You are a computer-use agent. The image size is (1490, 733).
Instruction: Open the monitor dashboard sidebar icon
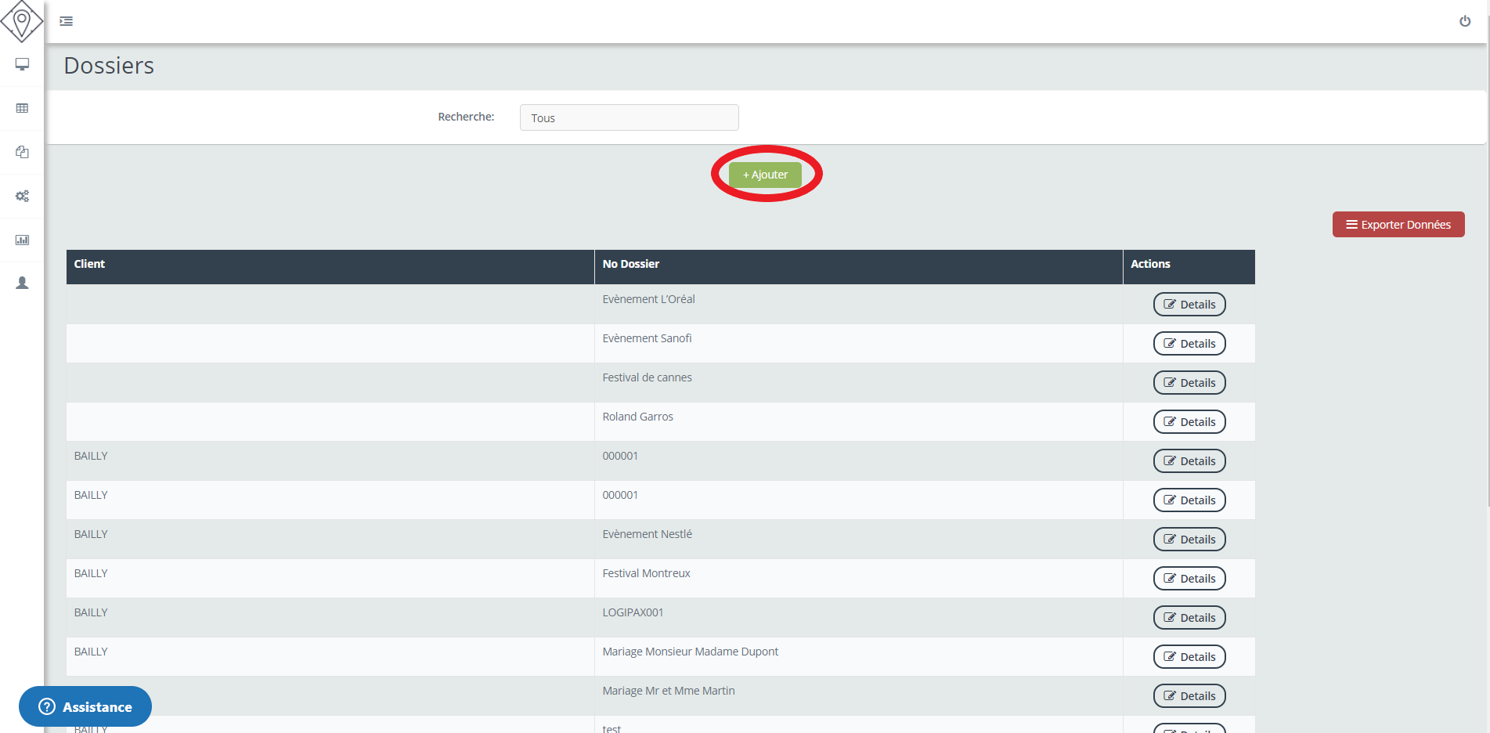pyautogui.click(x=22, y=64)
